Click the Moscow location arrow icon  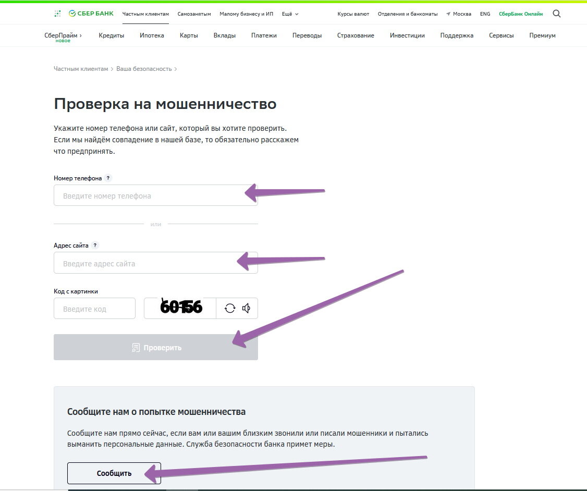(x=448, y=14)
